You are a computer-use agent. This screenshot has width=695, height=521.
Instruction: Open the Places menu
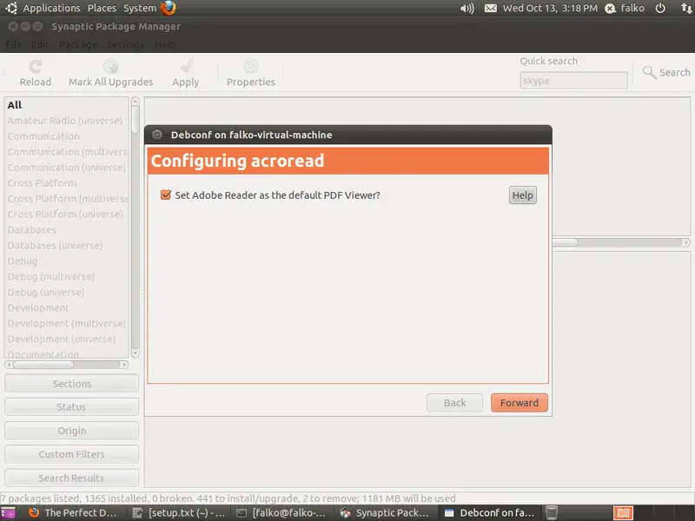102,9
